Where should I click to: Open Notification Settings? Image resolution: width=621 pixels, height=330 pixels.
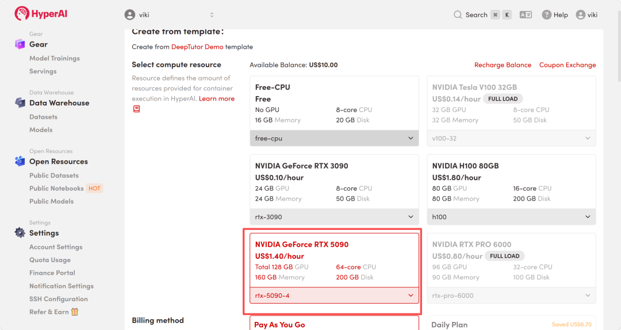pos(62,286)
